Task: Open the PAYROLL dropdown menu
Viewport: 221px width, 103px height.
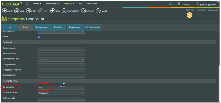Action: coord(69,4)
